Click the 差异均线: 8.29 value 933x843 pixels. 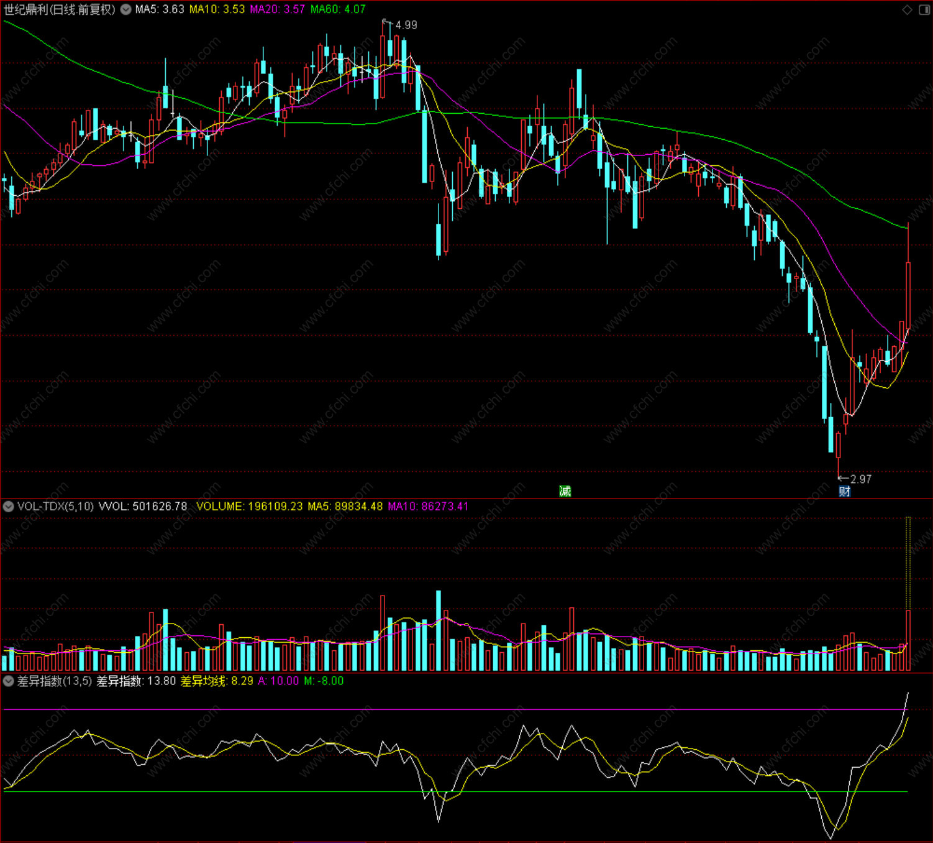(217, 681)
